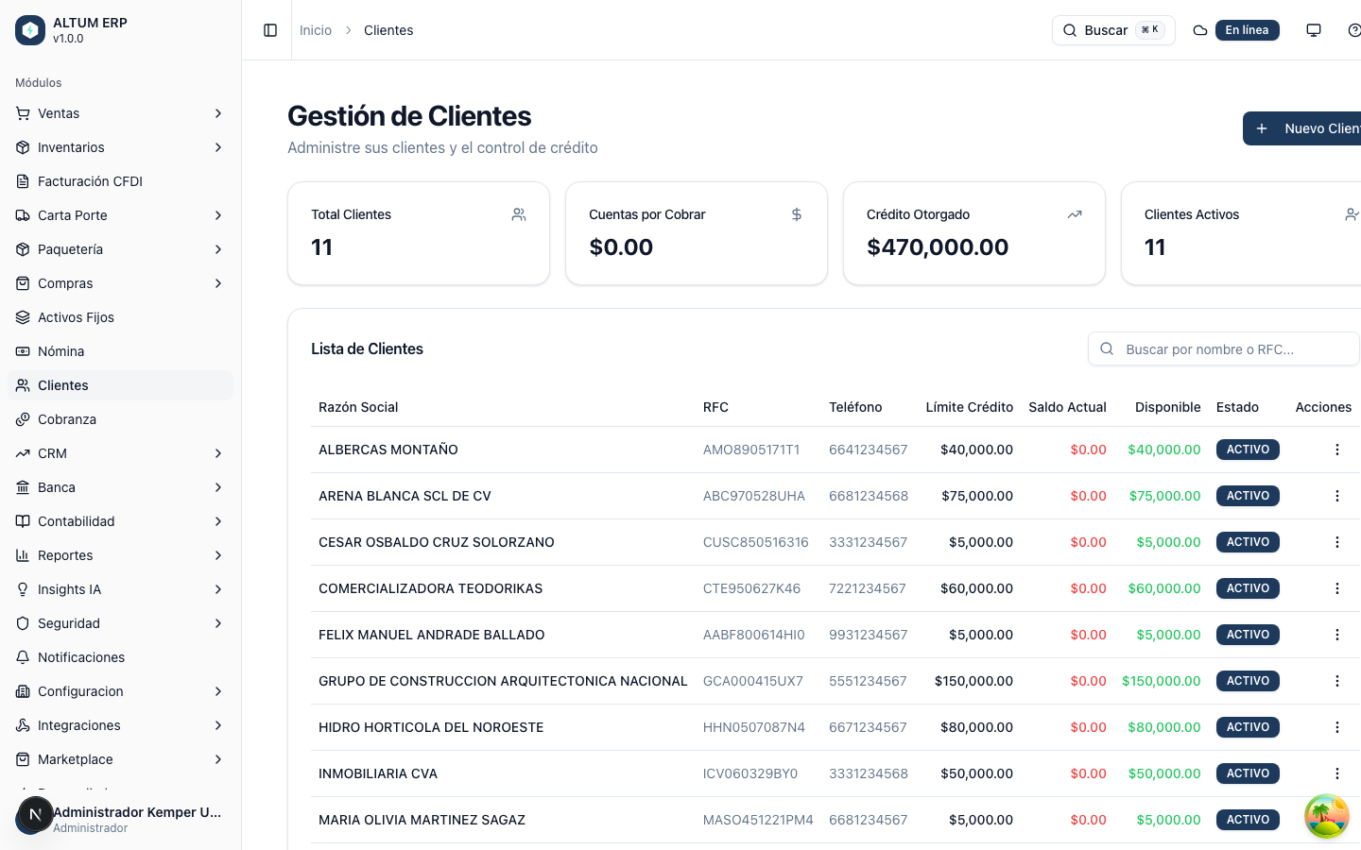Viewport: 1361px width, 850px height.
Task: Click the Nómina banknote icon
Action: click(23, 351)
